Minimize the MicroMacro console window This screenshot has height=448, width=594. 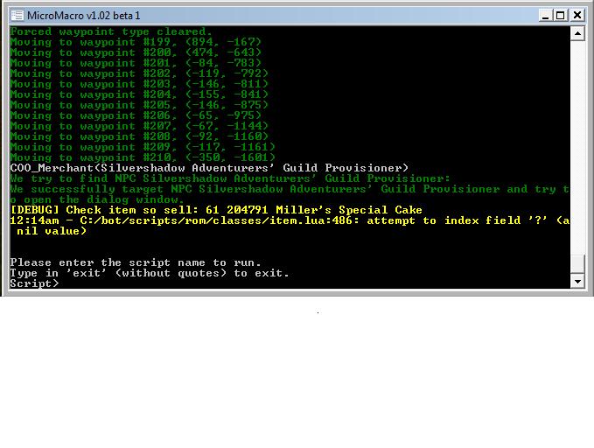(x=545, y=15)
